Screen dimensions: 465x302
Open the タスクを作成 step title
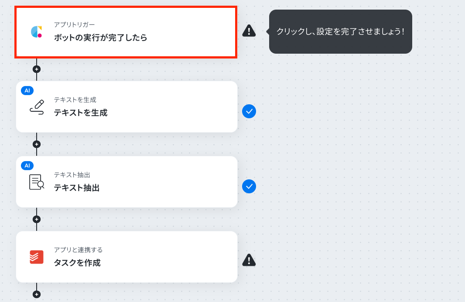point(77,263)
